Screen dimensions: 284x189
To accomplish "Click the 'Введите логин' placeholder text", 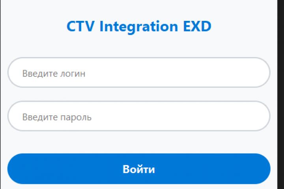I will coord(54,73).
